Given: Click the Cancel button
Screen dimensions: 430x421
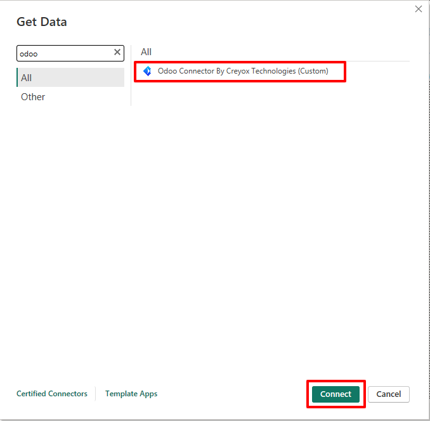Looking at the screenshot, I should point(388,394).
